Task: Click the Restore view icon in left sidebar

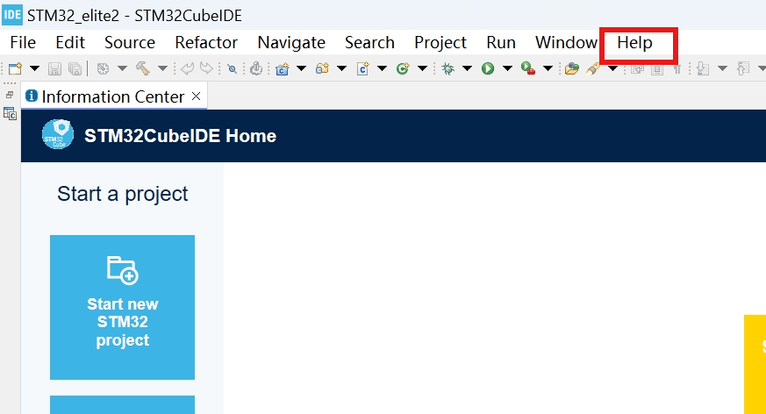Action: coord(10,95)
